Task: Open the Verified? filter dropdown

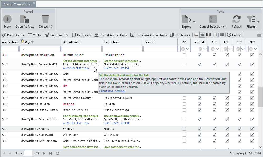Action: (x=205, y=49)
